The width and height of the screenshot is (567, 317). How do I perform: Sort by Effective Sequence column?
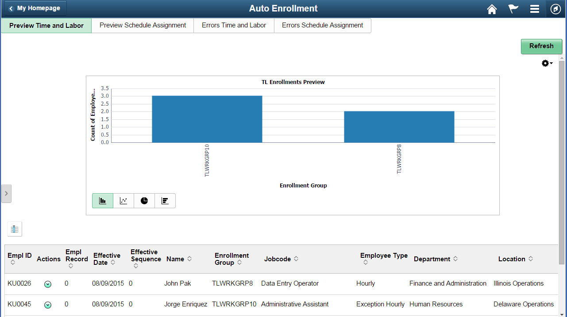[146, 259]
